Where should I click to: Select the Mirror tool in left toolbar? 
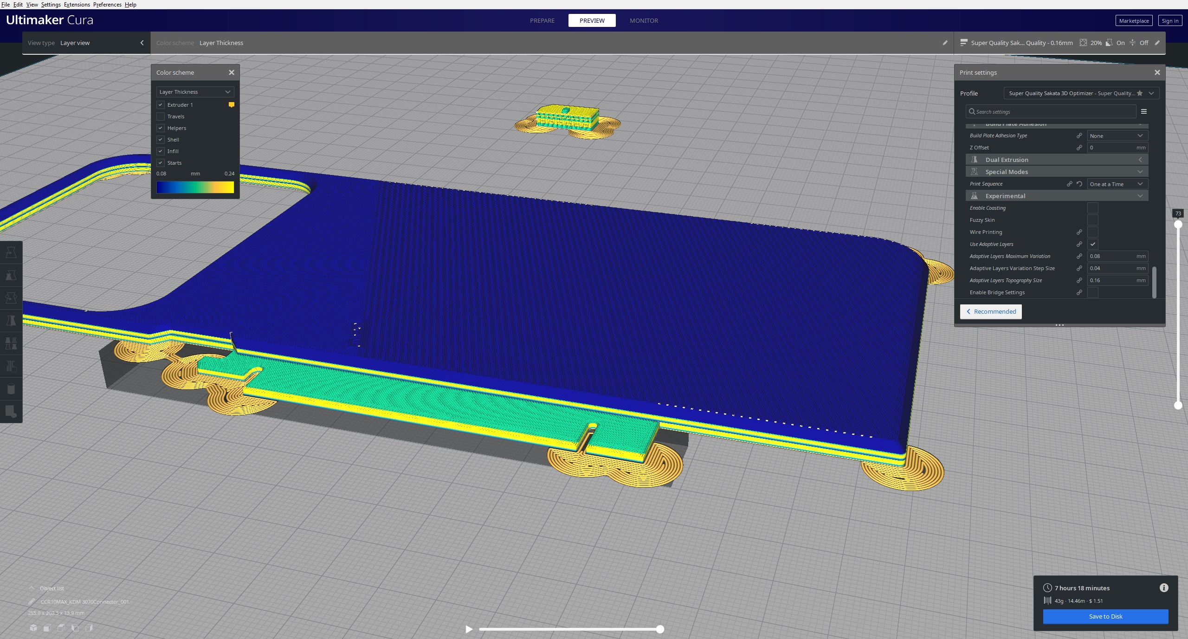(11, 321)
